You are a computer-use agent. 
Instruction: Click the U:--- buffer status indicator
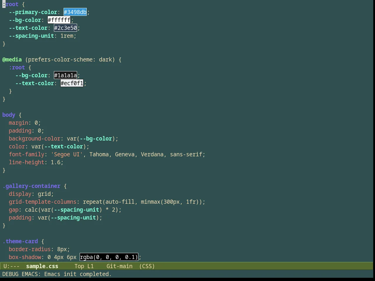click(11, 266)
